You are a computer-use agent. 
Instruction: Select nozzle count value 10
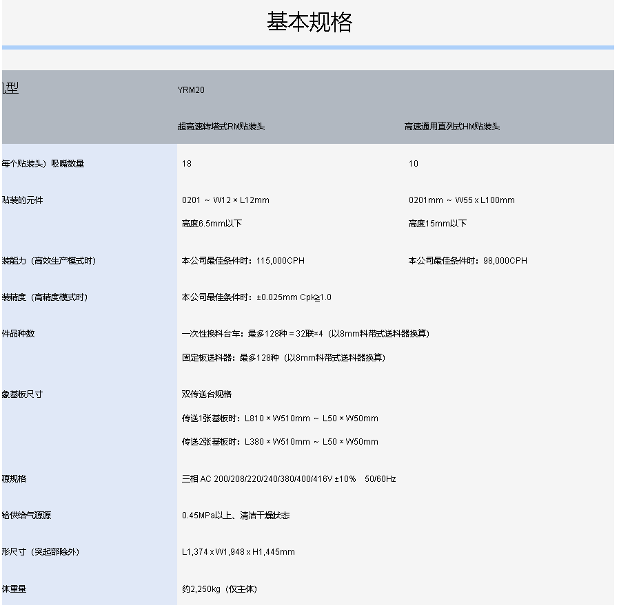(x=414, y=164)
